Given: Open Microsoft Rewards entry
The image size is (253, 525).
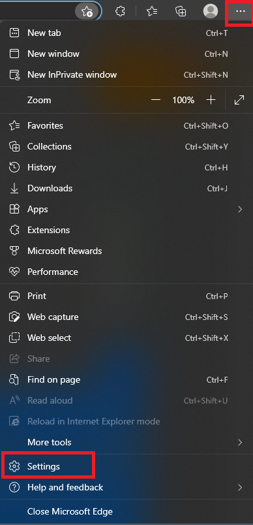Looking at the screenshot, I should 126,251.
